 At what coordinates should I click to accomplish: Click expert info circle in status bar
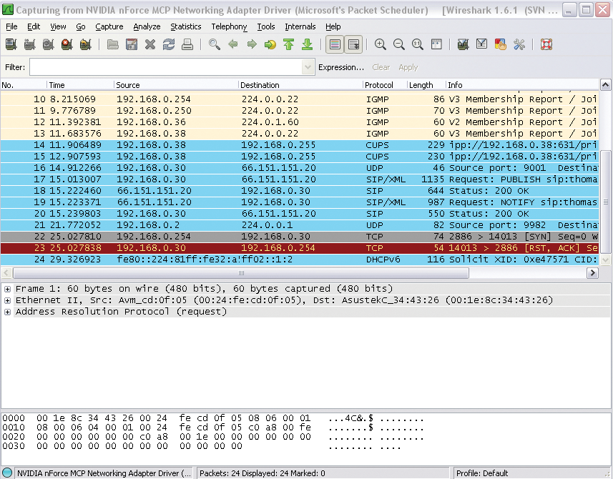pos(7,473)
